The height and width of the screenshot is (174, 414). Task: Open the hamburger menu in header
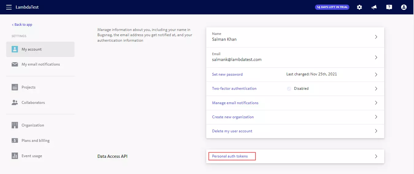pos(9,7)
